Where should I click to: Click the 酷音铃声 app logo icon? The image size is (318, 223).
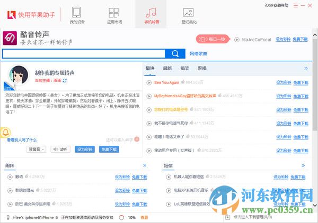10,38
